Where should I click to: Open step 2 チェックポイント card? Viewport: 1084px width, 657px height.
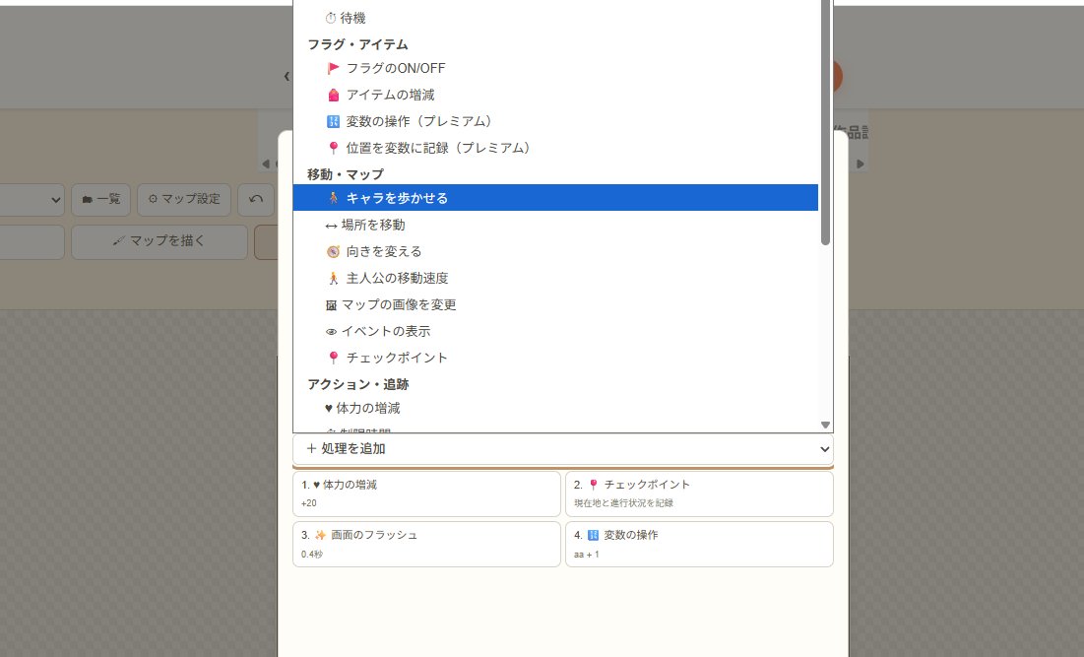tap(699, 493)
